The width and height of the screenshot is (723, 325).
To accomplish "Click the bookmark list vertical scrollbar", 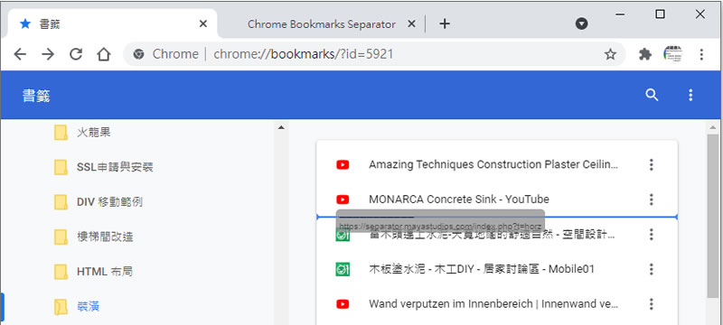I will click(x=713, y=217).
